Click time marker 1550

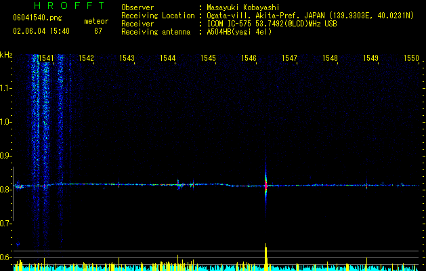coord(411,58)
